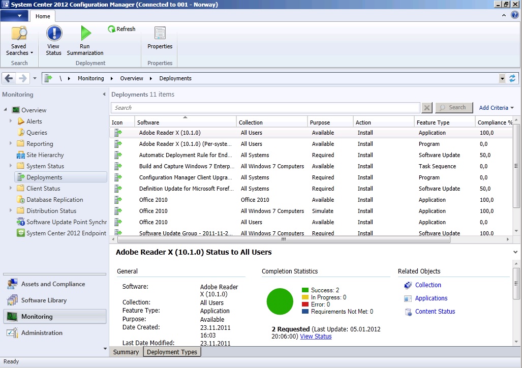Screen dimensions: 522x368
Task: Minimize the ribbon with the caret
Action: coord(504,15)
